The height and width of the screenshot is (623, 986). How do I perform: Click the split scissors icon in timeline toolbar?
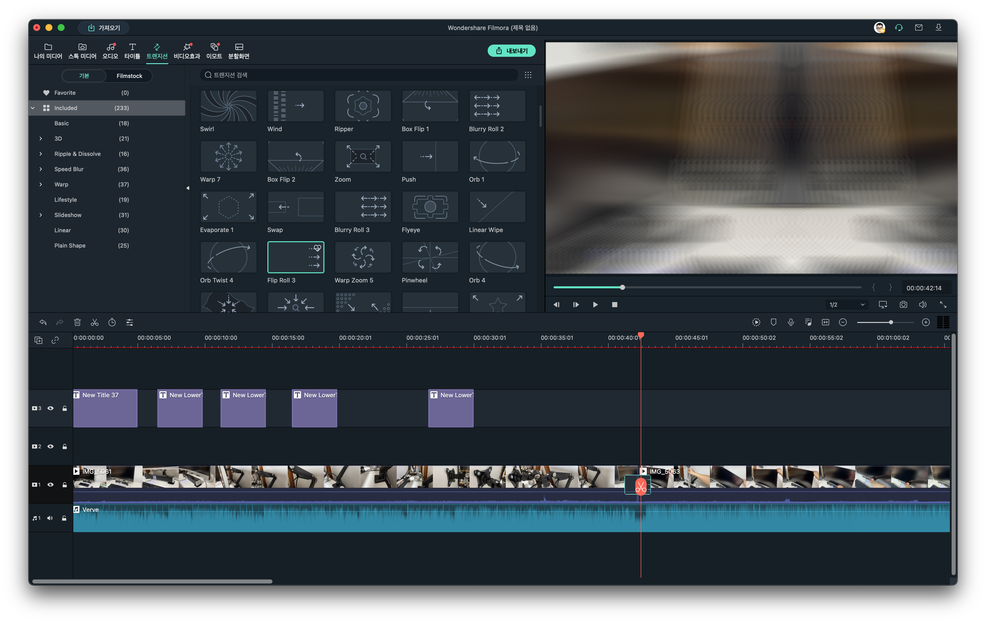pyautogui.click(x=94, y=322)
